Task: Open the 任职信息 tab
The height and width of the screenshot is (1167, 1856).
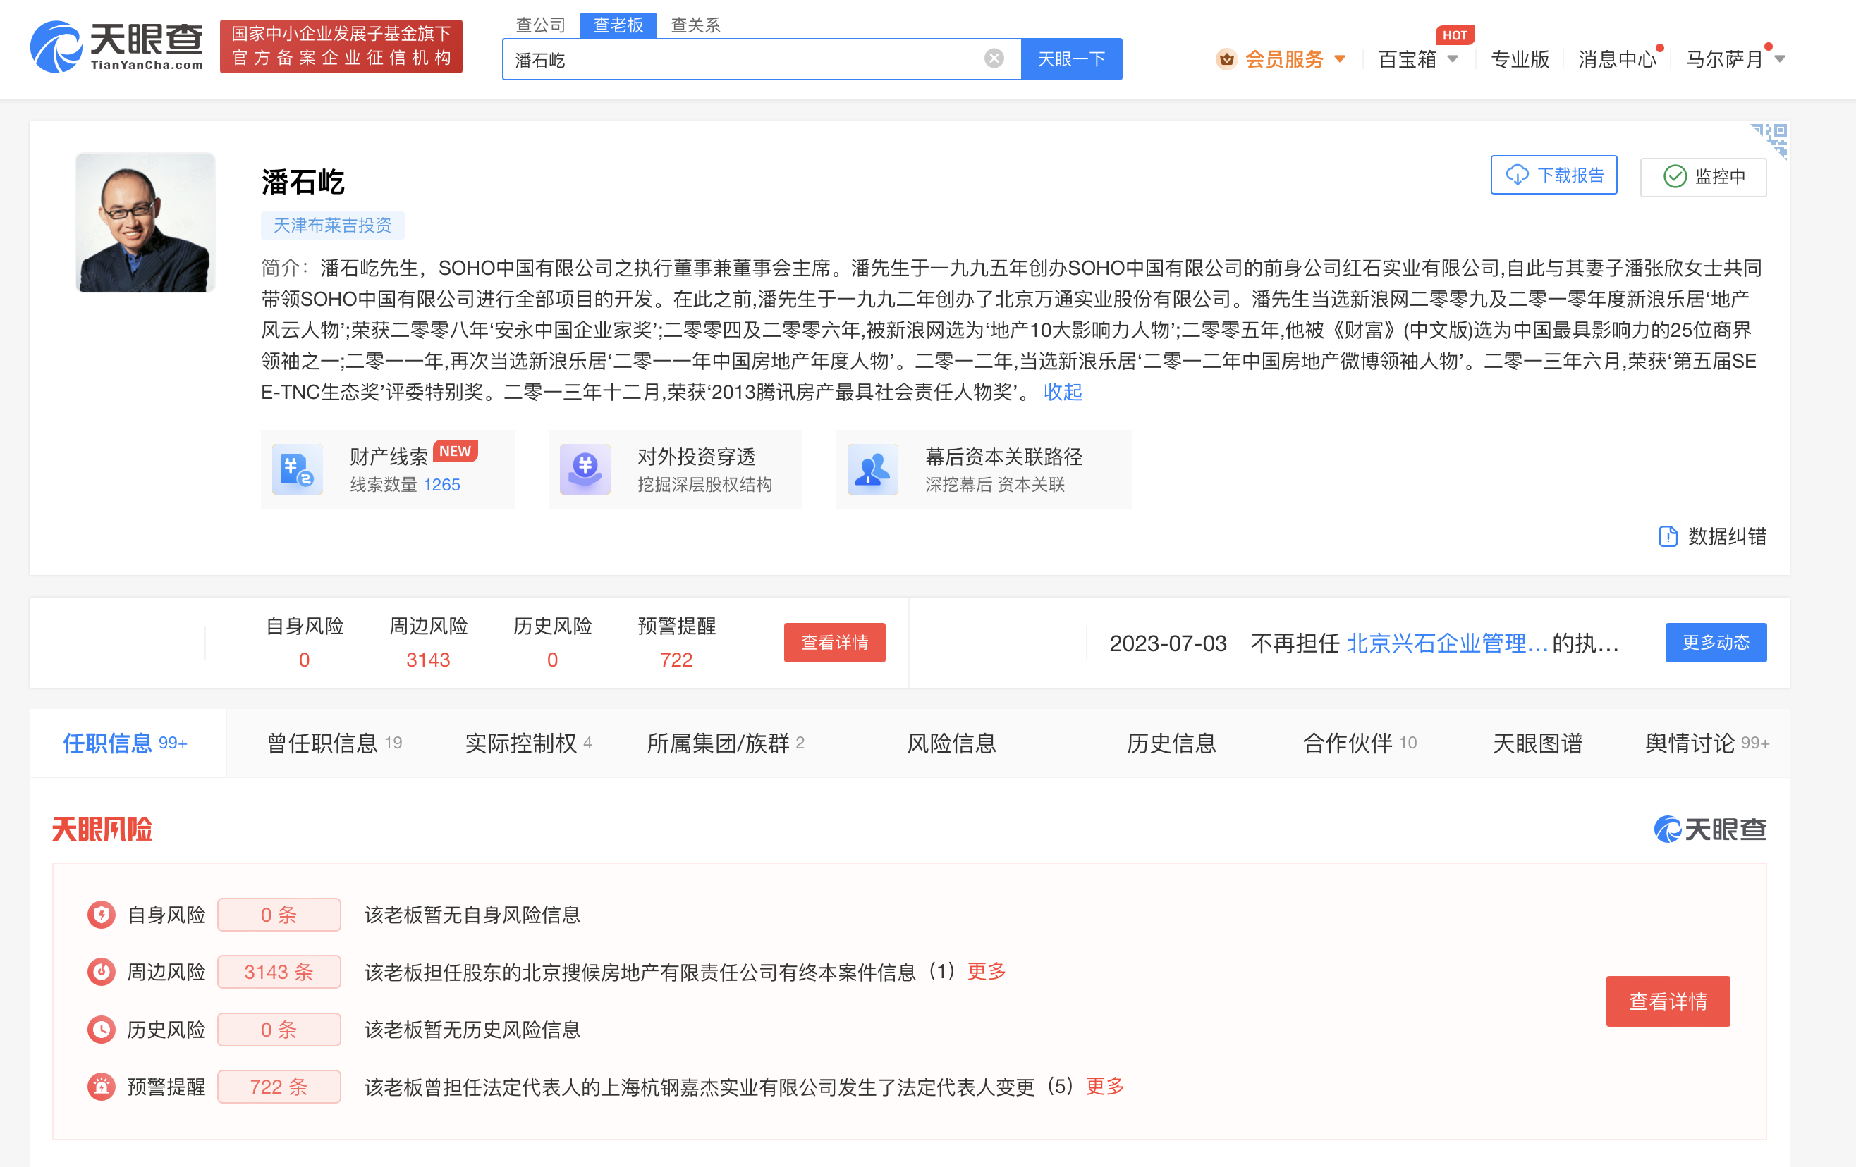Action: tap(127, 743)
